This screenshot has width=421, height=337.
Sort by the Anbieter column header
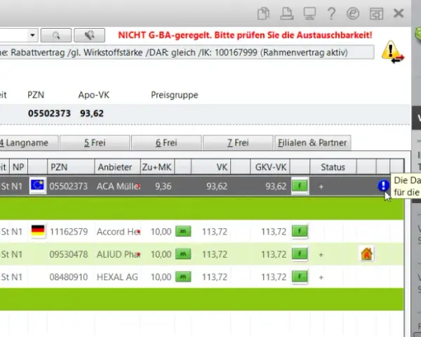pos(117,167)
